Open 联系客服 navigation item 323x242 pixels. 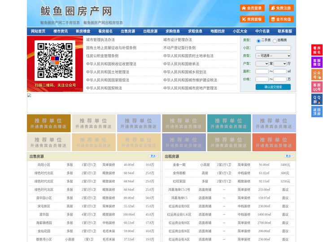click(x=285, y=31)
